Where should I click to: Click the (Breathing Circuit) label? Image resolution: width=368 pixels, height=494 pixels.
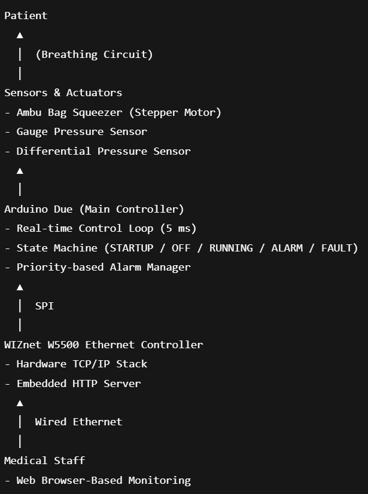(x=94, y=54)
